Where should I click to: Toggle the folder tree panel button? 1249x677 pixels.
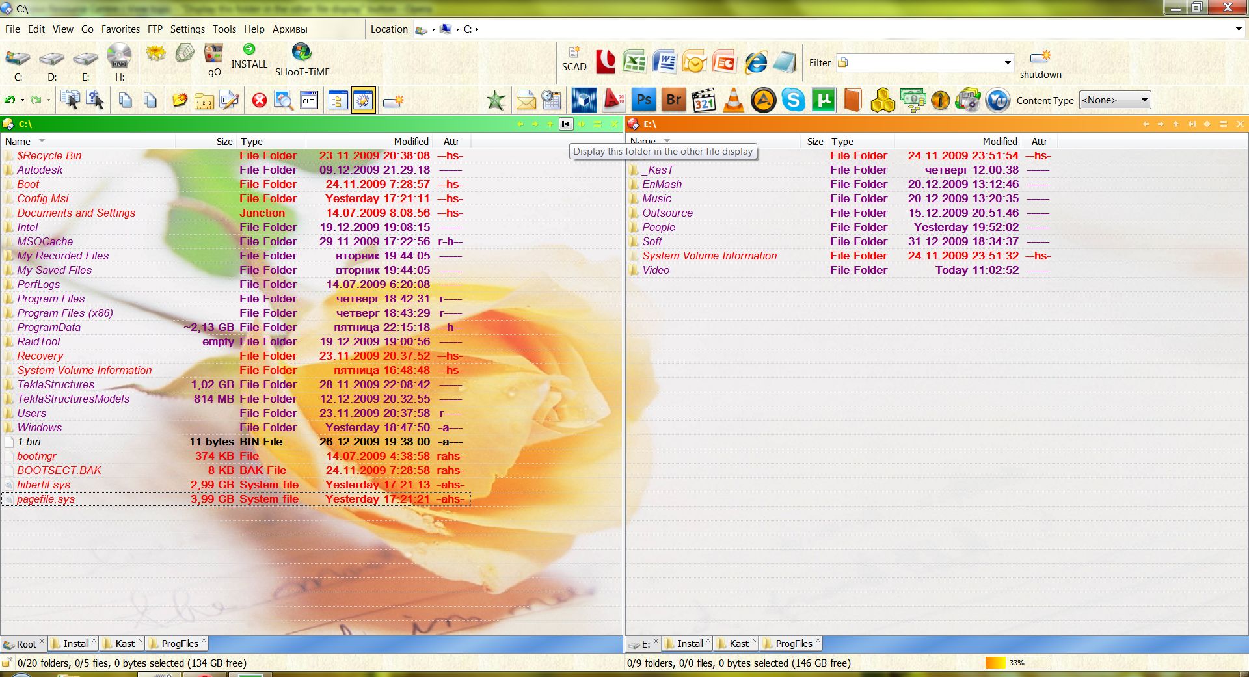[x=338, y=100]
